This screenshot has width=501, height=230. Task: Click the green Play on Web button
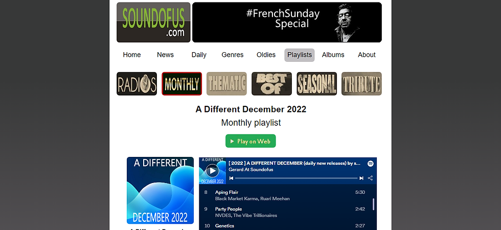[x=250, y=141]
